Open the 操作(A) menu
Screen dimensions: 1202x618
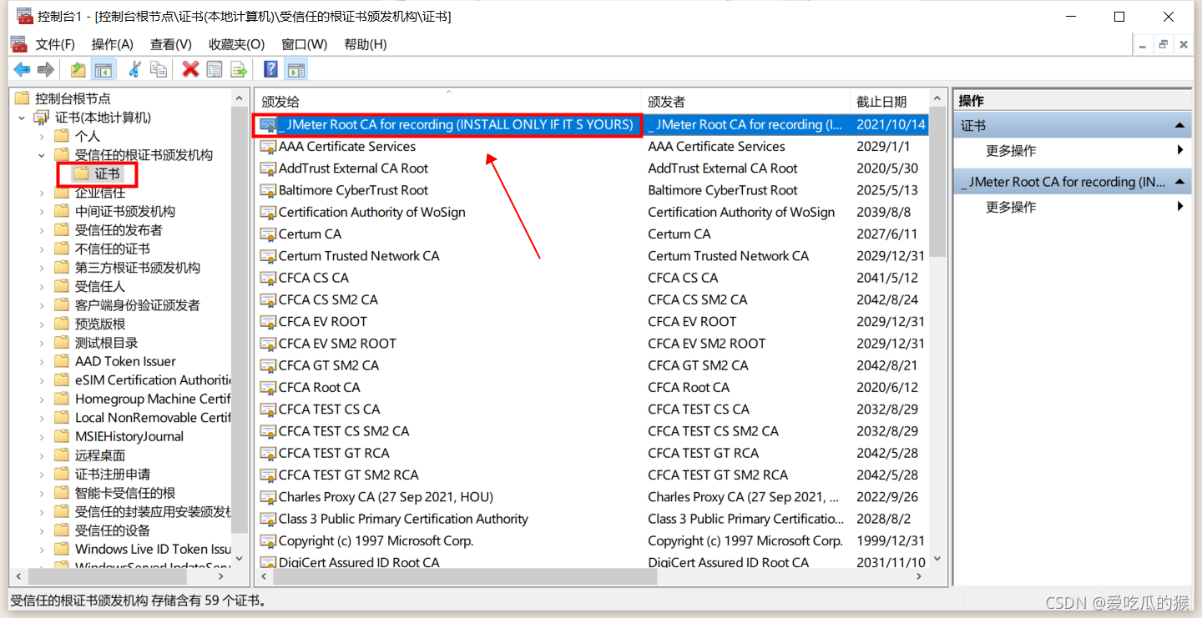pyautogui.click(x=113, y=44)
